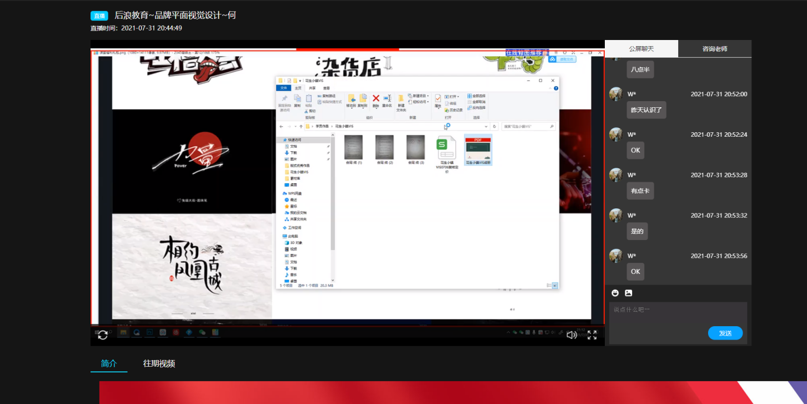The image size is (807, 404).
Task: Click the Explorer back arrow
Action: (x=282, y=126)
